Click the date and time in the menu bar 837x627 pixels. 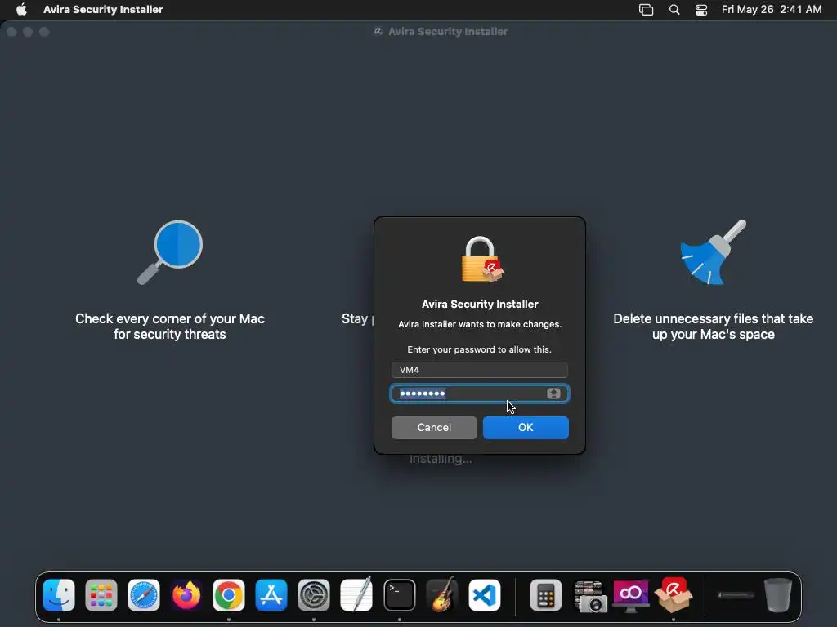pyautogui.click(x=772, y=9)
